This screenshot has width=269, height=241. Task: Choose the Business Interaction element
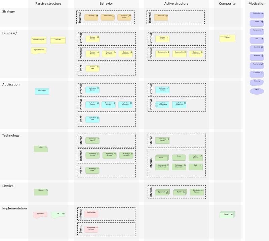126,54
